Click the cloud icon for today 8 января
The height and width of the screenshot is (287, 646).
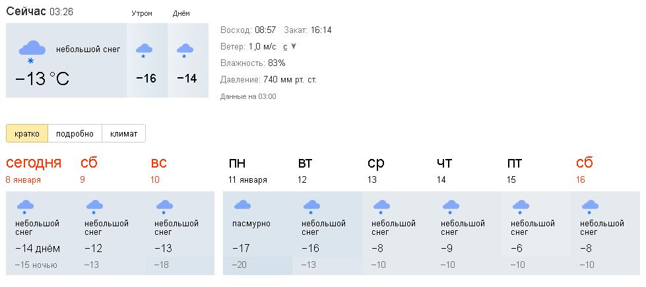[25, 207]
